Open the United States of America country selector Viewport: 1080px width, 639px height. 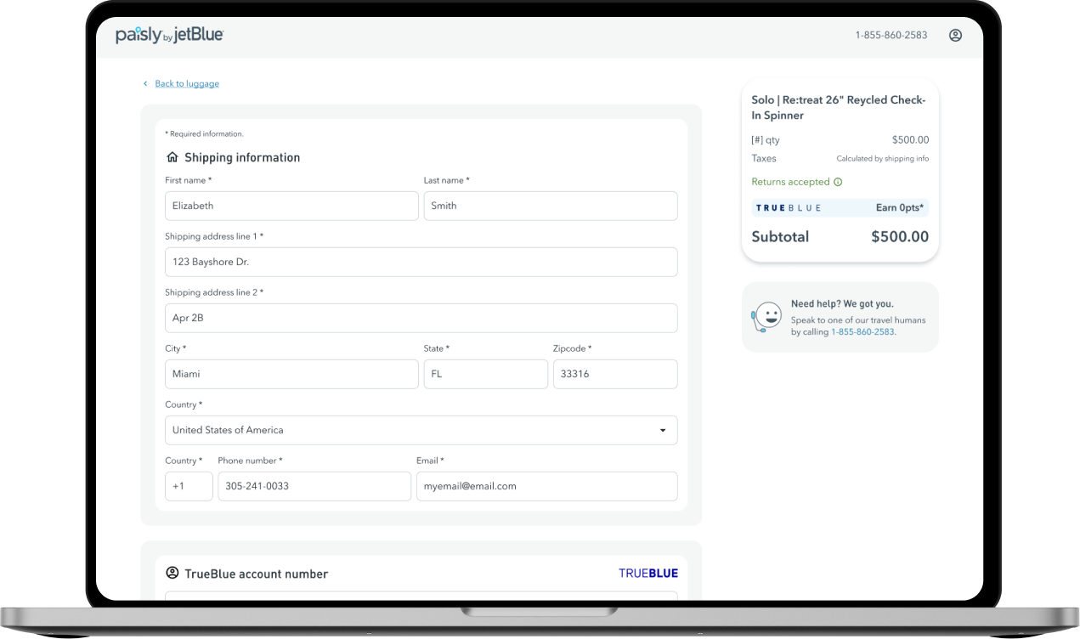tap(421, 430)
